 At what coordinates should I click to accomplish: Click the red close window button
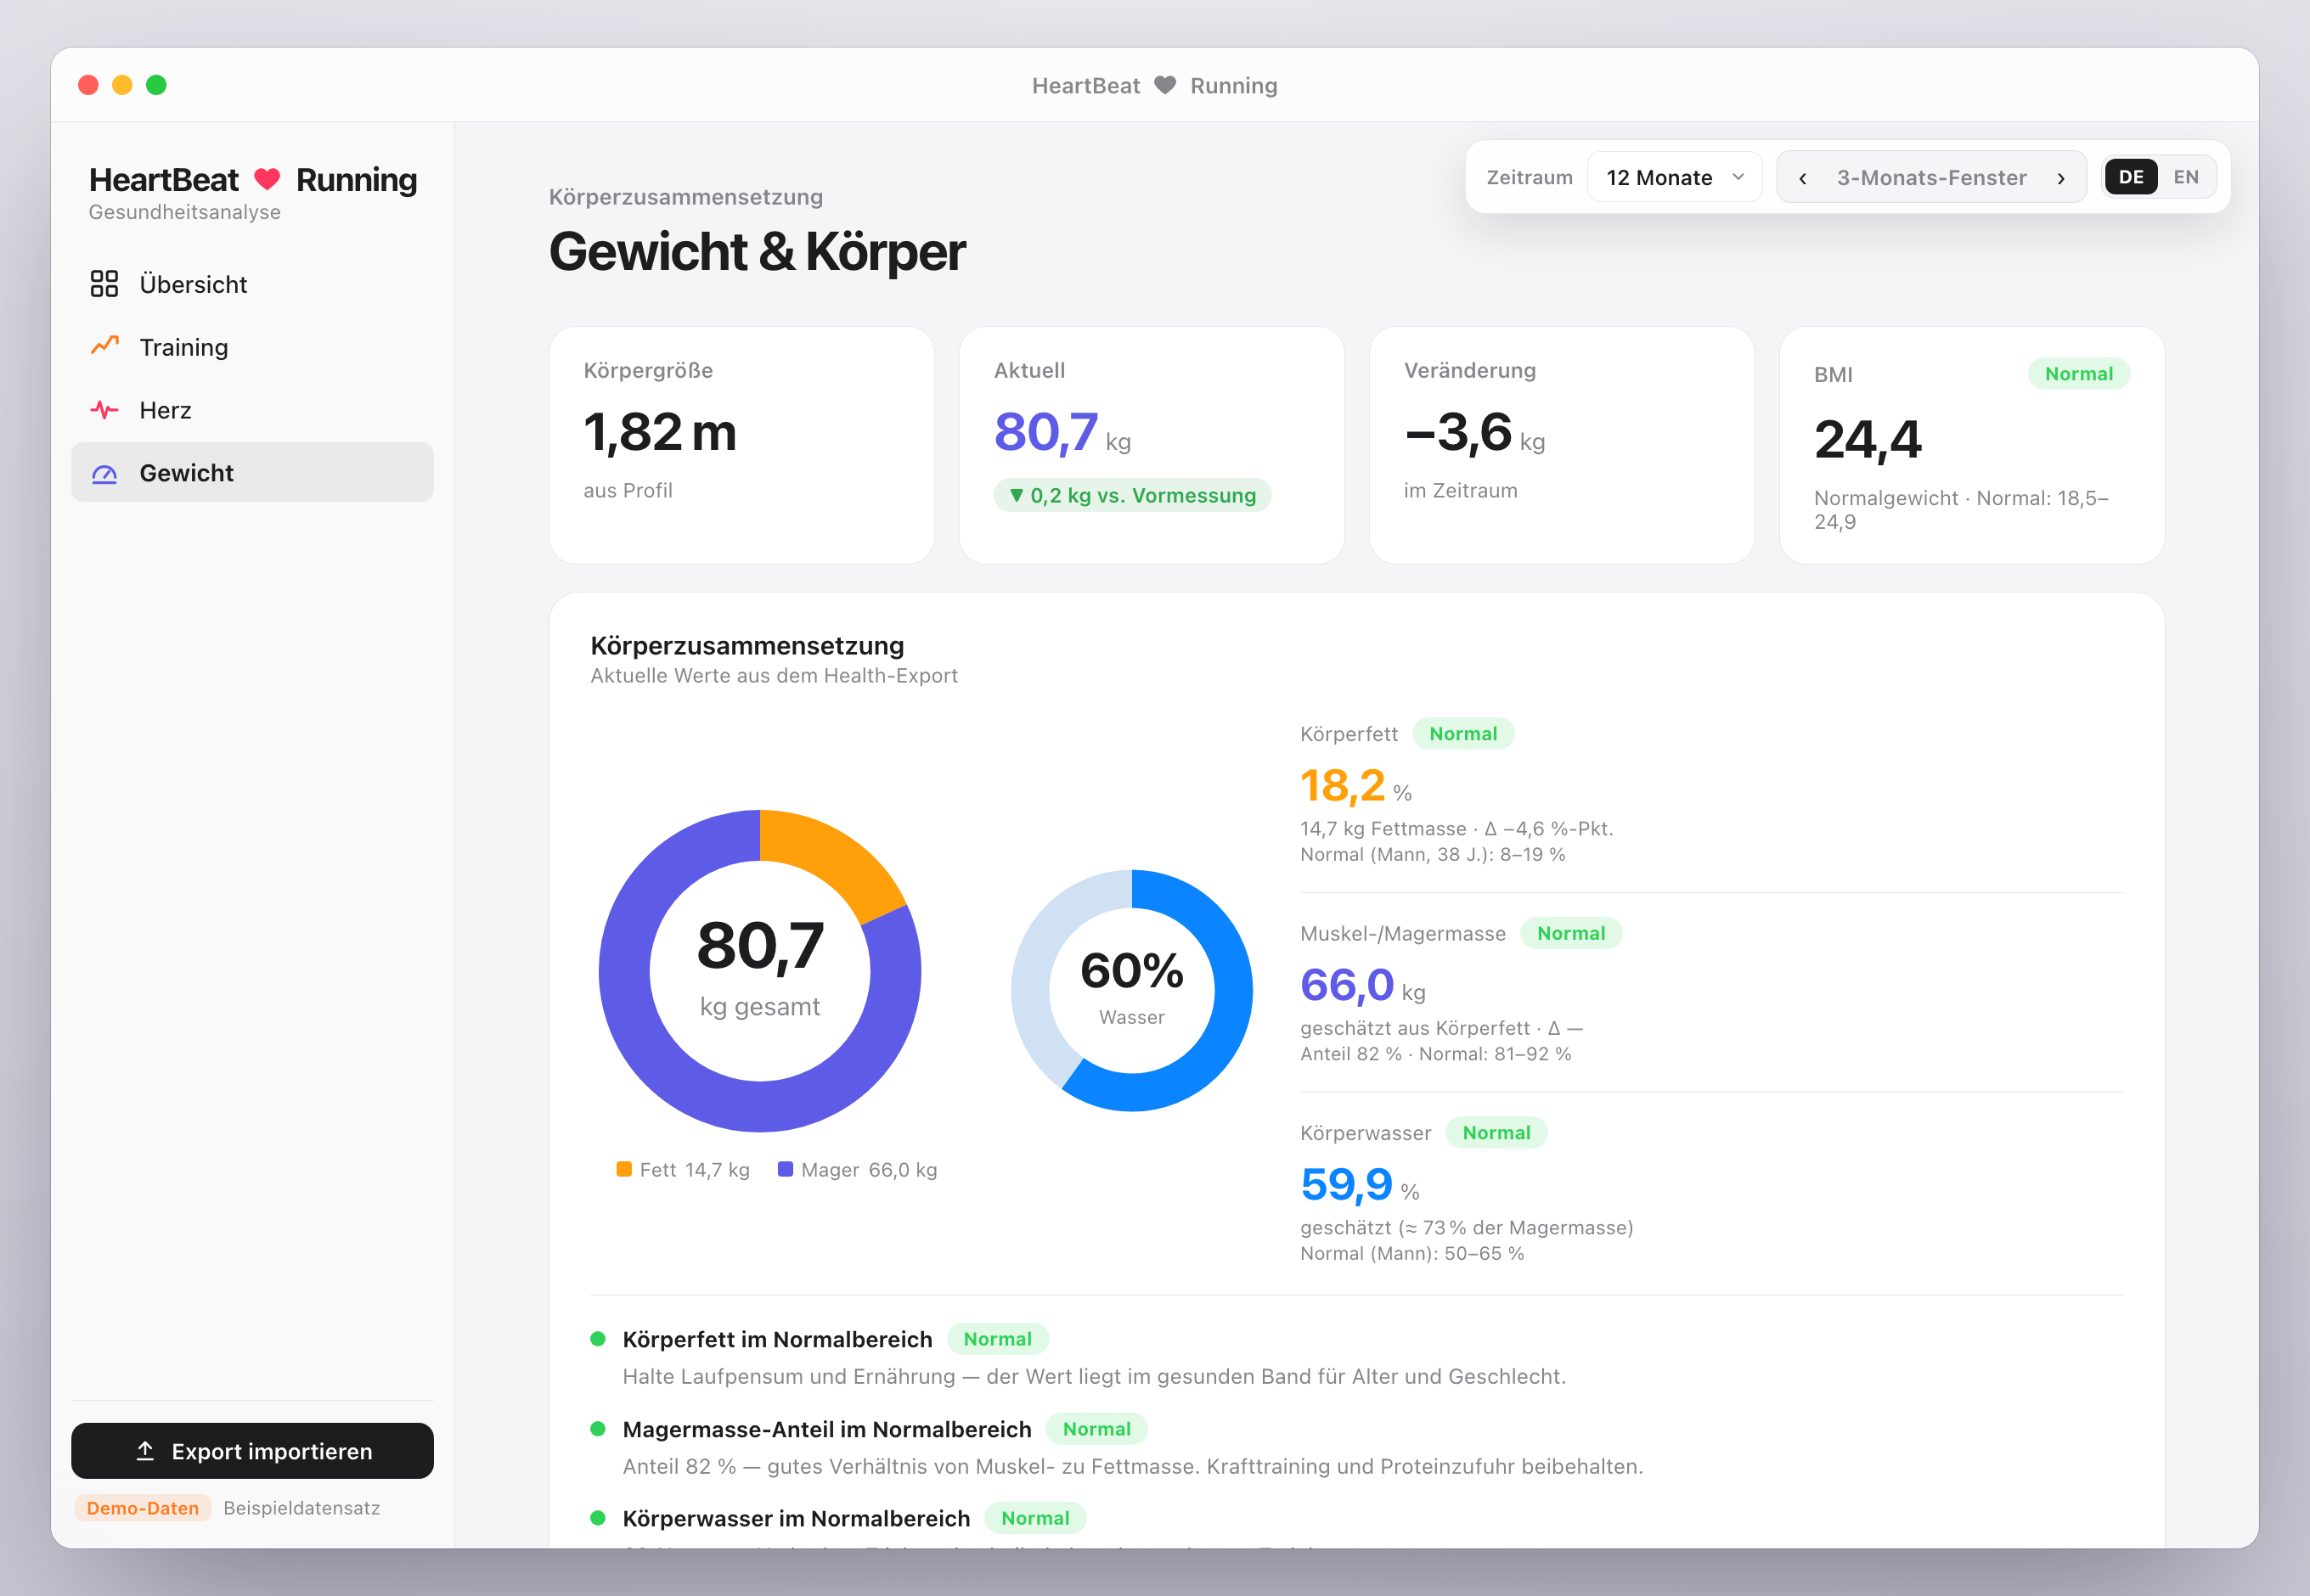[x=88, y=85]
